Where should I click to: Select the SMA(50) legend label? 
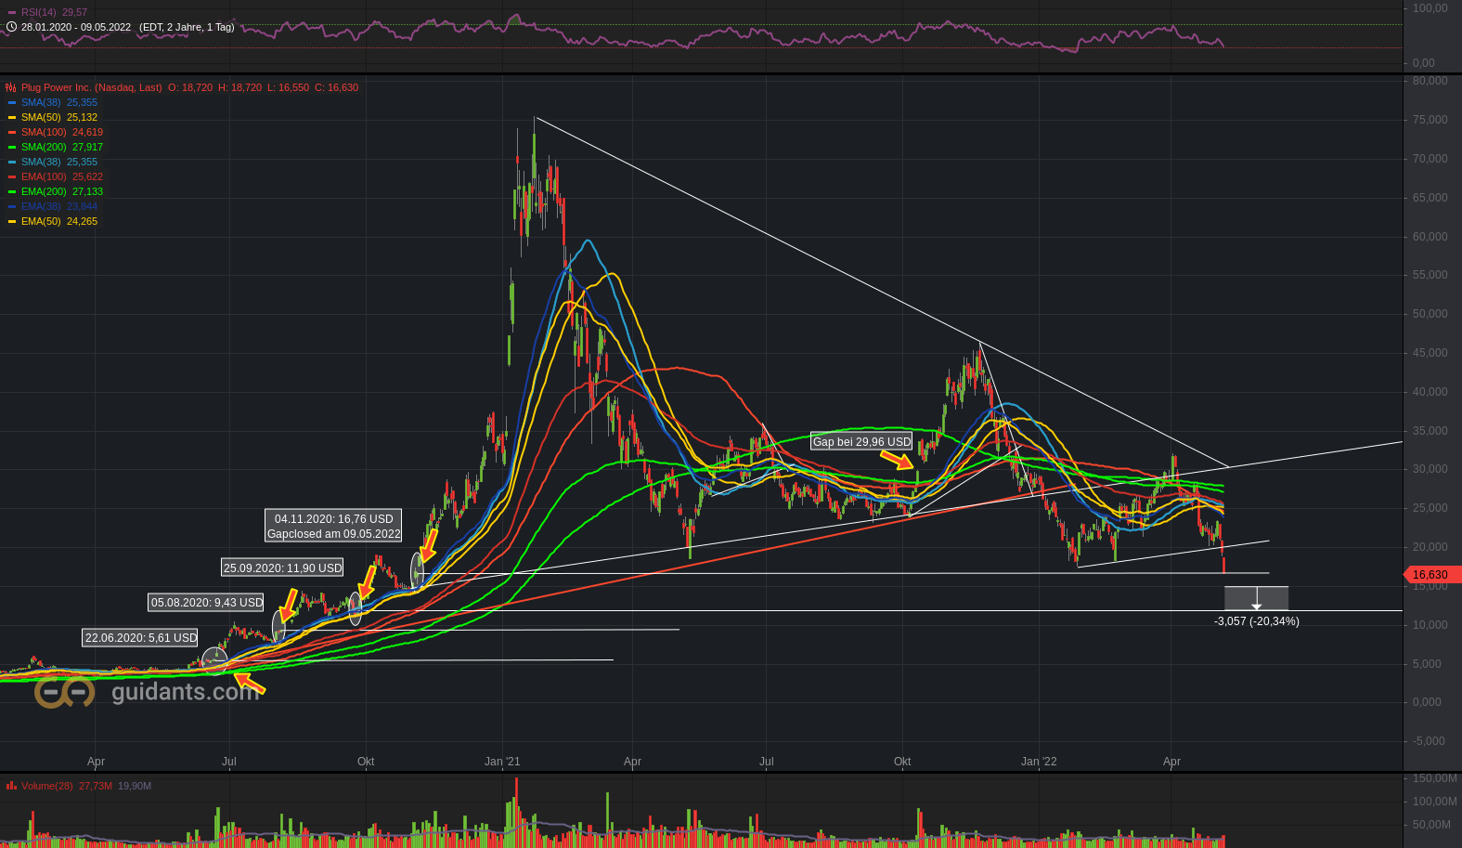point(41,117)
